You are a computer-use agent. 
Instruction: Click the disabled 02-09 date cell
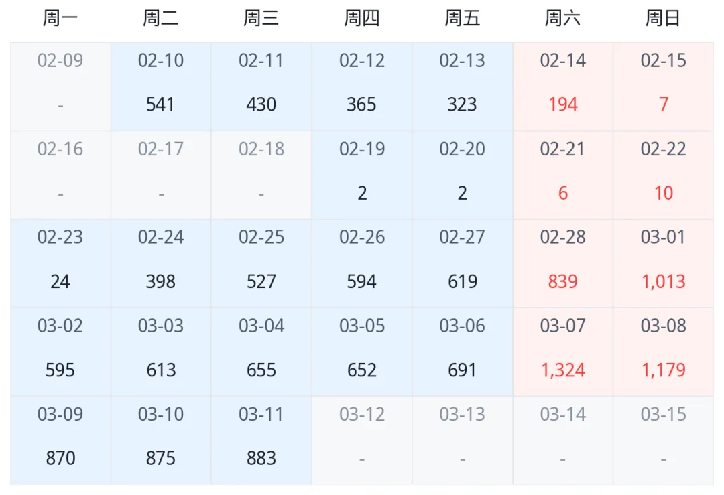[60, 86]
